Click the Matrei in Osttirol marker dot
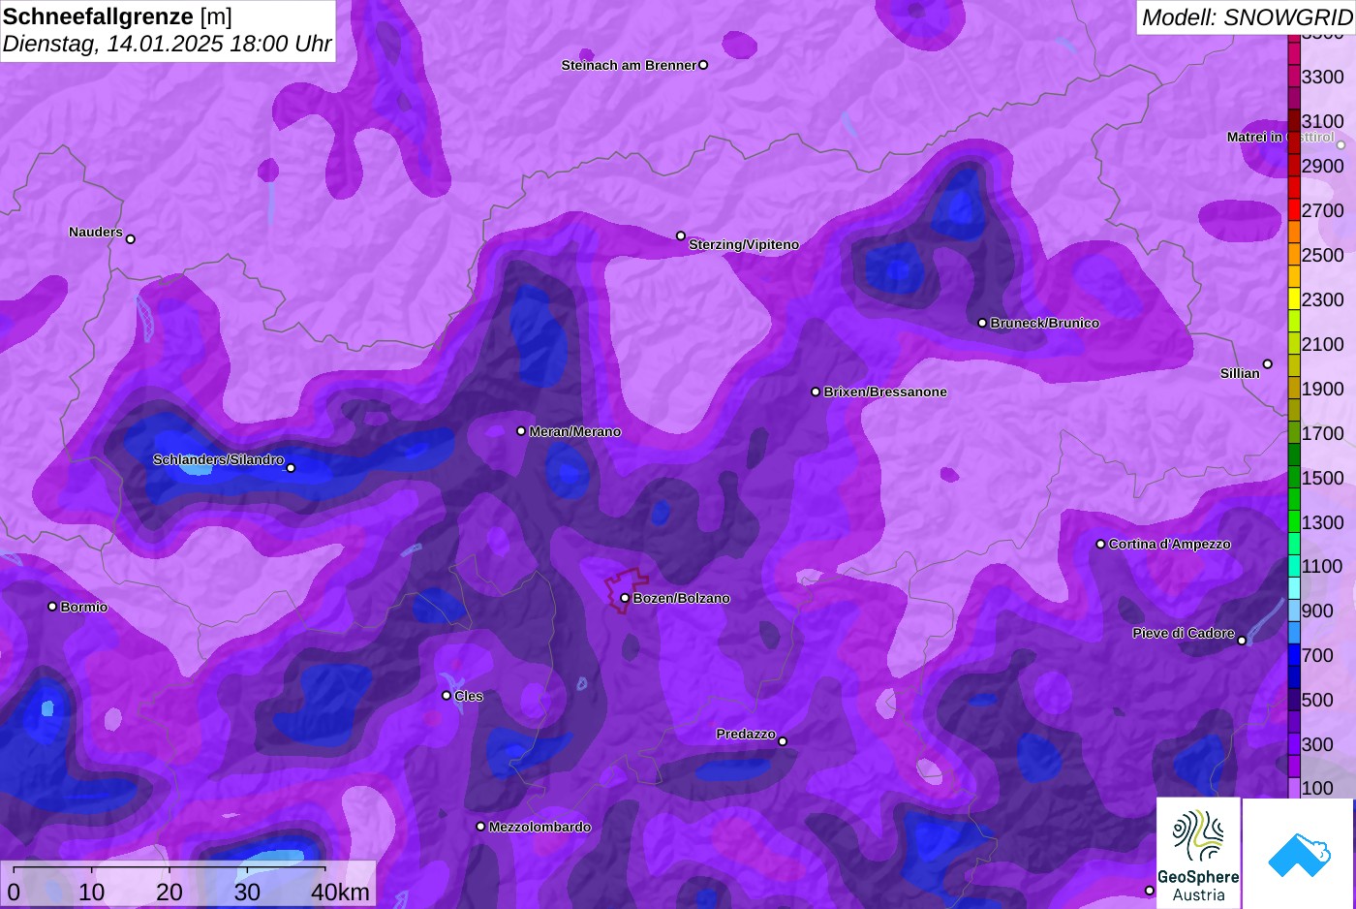The height and width of the screenshot is (909, 1356). pos(1341,145)
